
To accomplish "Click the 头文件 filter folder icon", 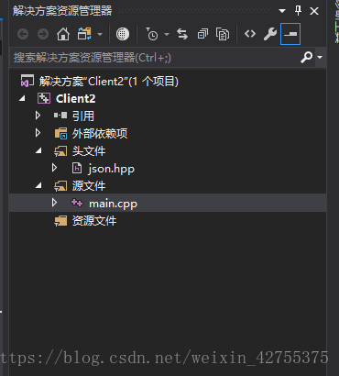I will [60, 150].
